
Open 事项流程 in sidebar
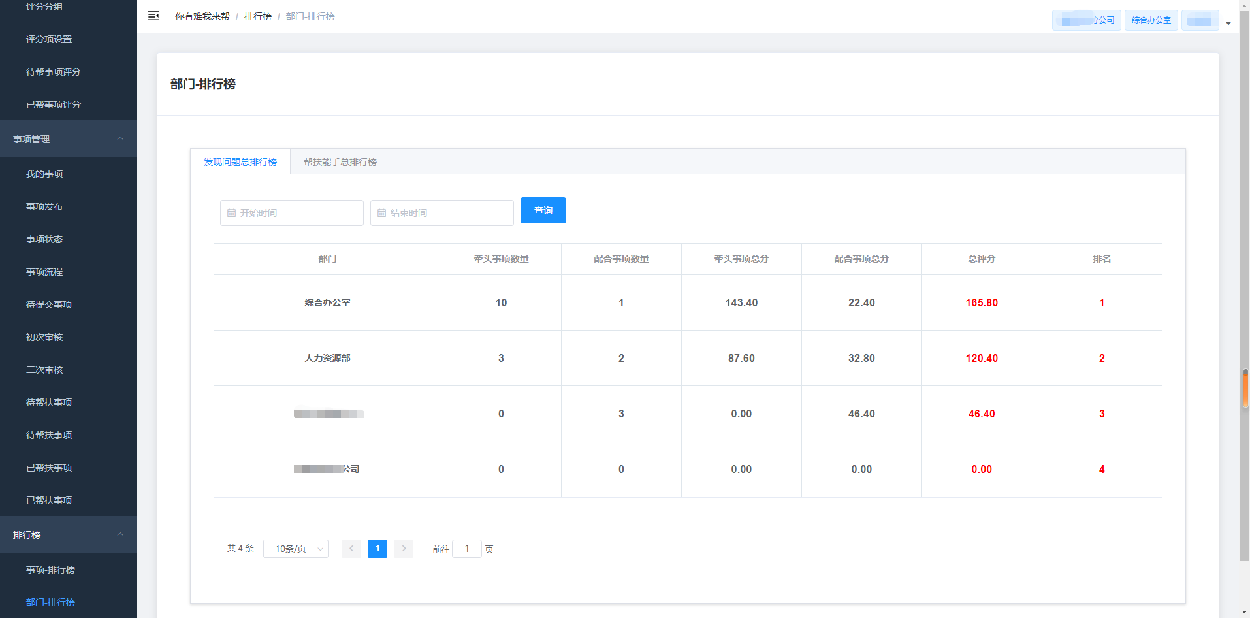69,272
